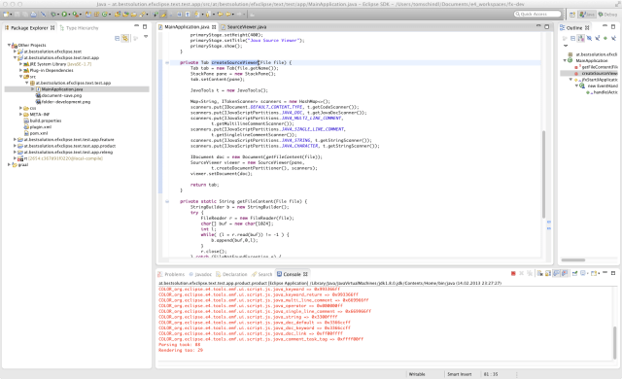Toggle Hide Fields in Outline view

[x=589, y=38]
